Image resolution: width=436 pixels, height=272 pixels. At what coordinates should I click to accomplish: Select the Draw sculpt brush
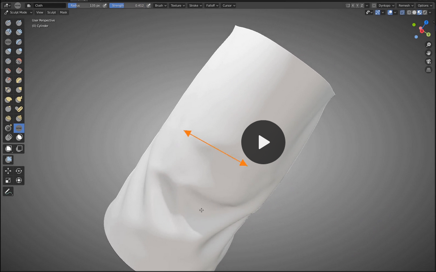coord(9,23)
